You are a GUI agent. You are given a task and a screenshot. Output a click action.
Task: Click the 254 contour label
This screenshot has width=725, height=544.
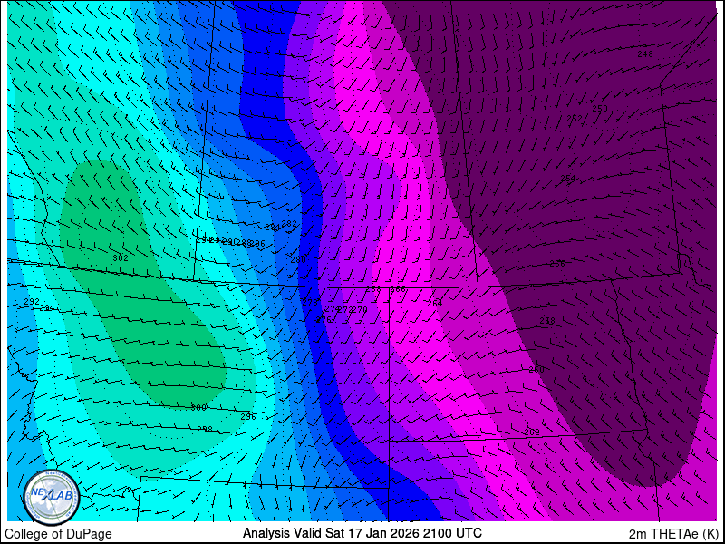(568, 178)
